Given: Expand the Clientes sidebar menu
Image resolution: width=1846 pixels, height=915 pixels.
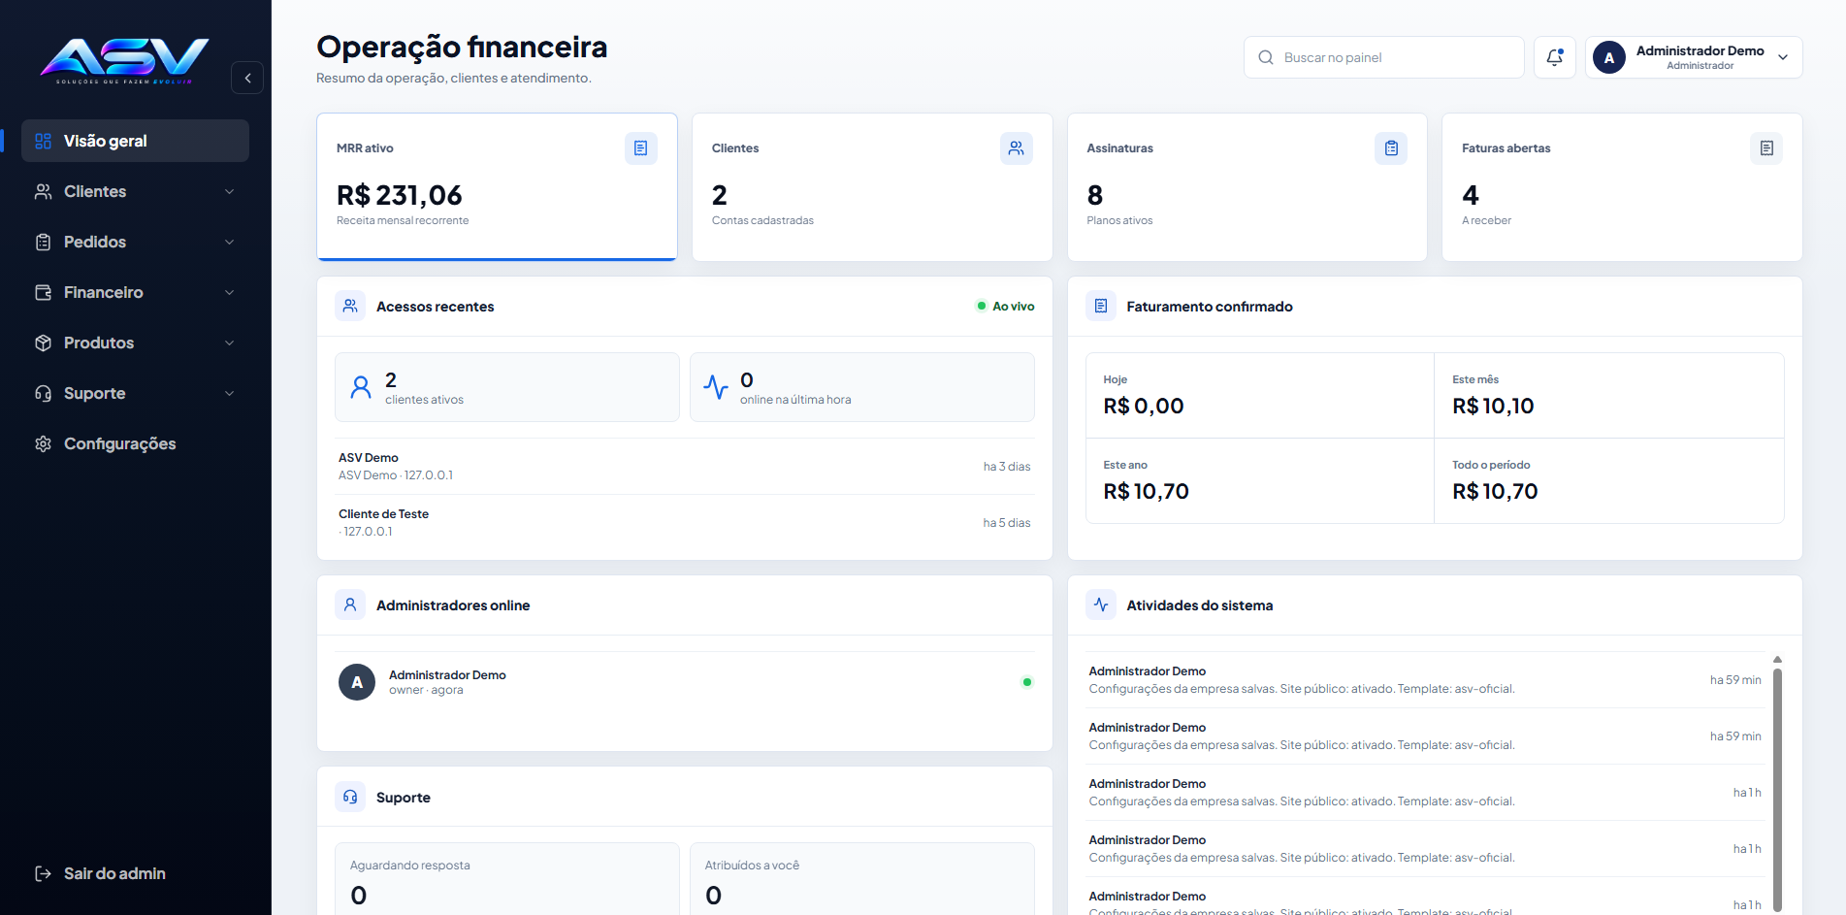Looking at the screenshot, I should [x=136, y=191].
